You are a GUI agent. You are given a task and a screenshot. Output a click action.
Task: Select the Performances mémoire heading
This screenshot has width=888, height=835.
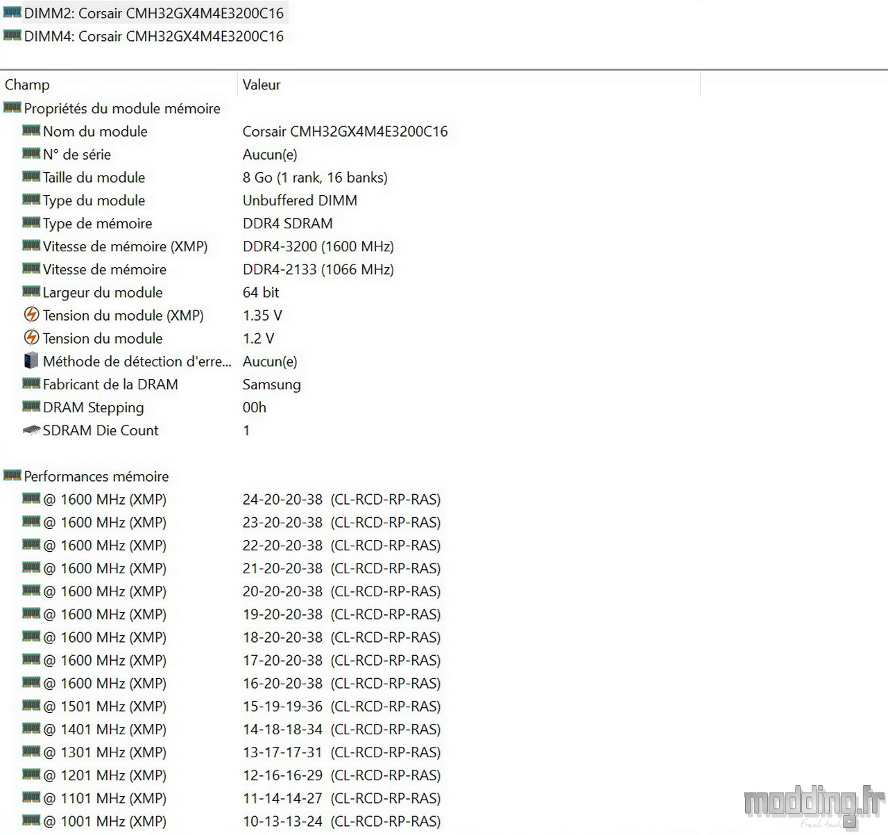point(96,476)
